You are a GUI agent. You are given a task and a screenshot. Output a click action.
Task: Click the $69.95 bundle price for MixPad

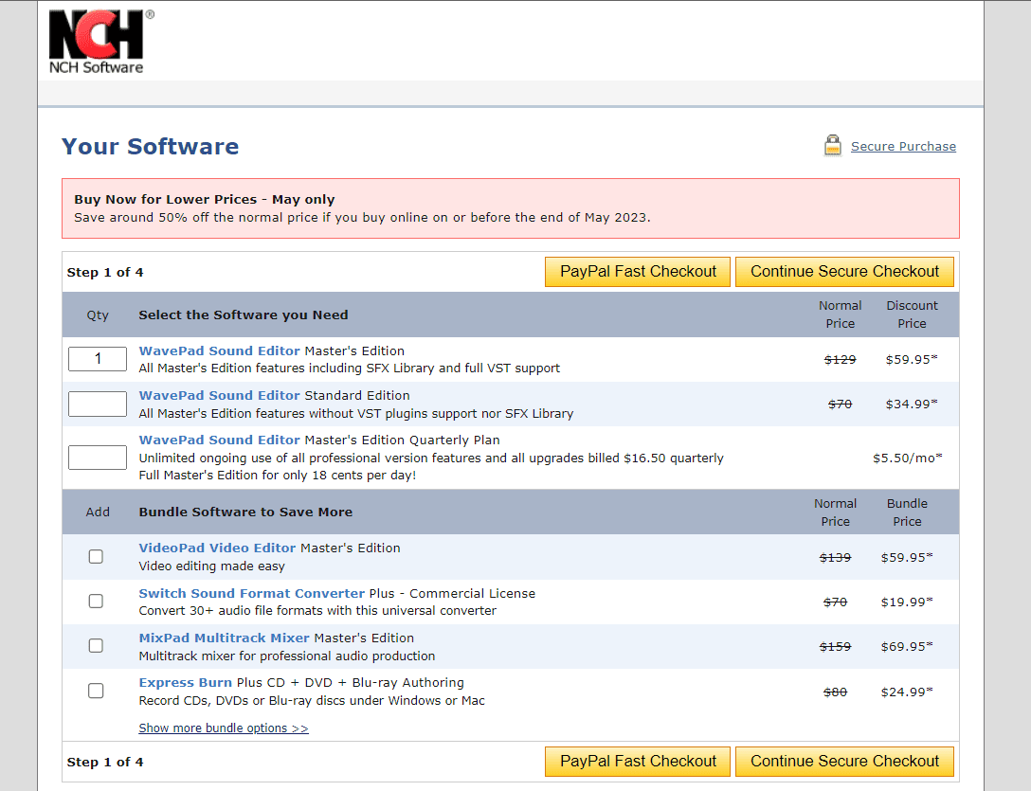(x=907, y=647)
